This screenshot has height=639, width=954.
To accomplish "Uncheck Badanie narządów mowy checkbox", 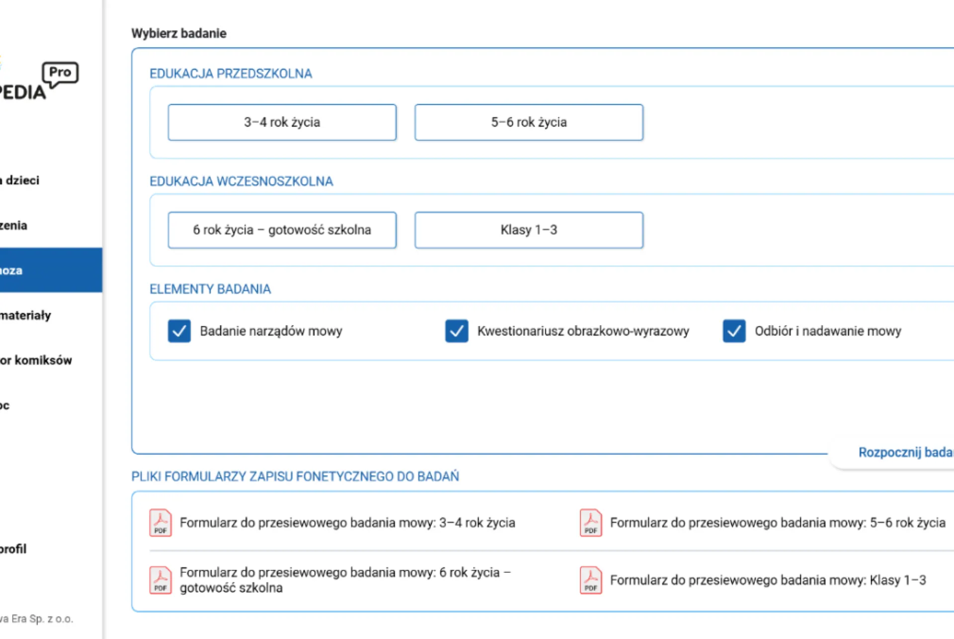I will [179, 331].
